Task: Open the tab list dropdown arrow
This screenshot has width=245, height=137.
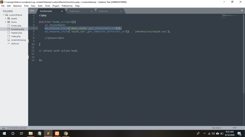Action: [242, 11]
